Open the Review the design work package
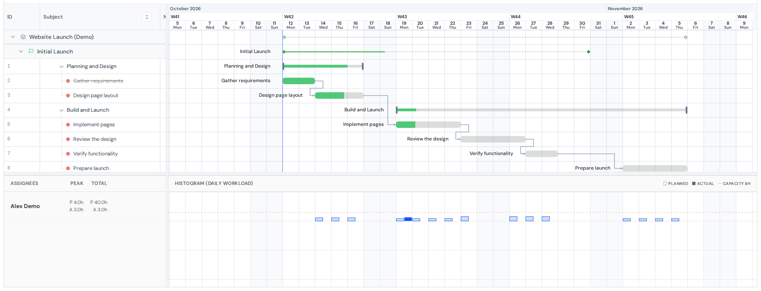 click(95, 139)
